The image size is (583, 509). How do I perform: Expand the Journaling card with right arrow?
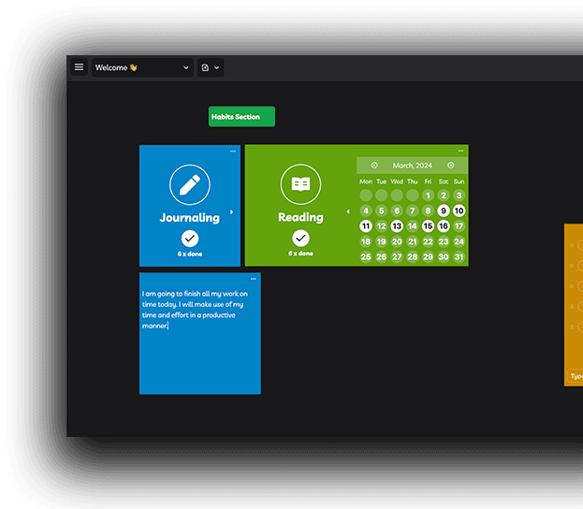pyautogui.click(x=232, y=212)
